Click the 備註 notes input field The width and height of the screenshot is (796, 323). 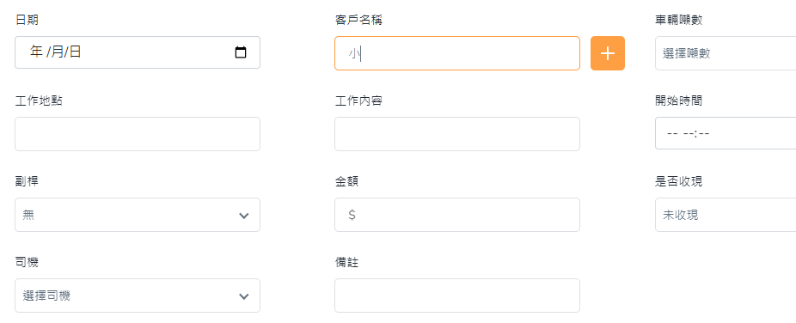point(457,296)
